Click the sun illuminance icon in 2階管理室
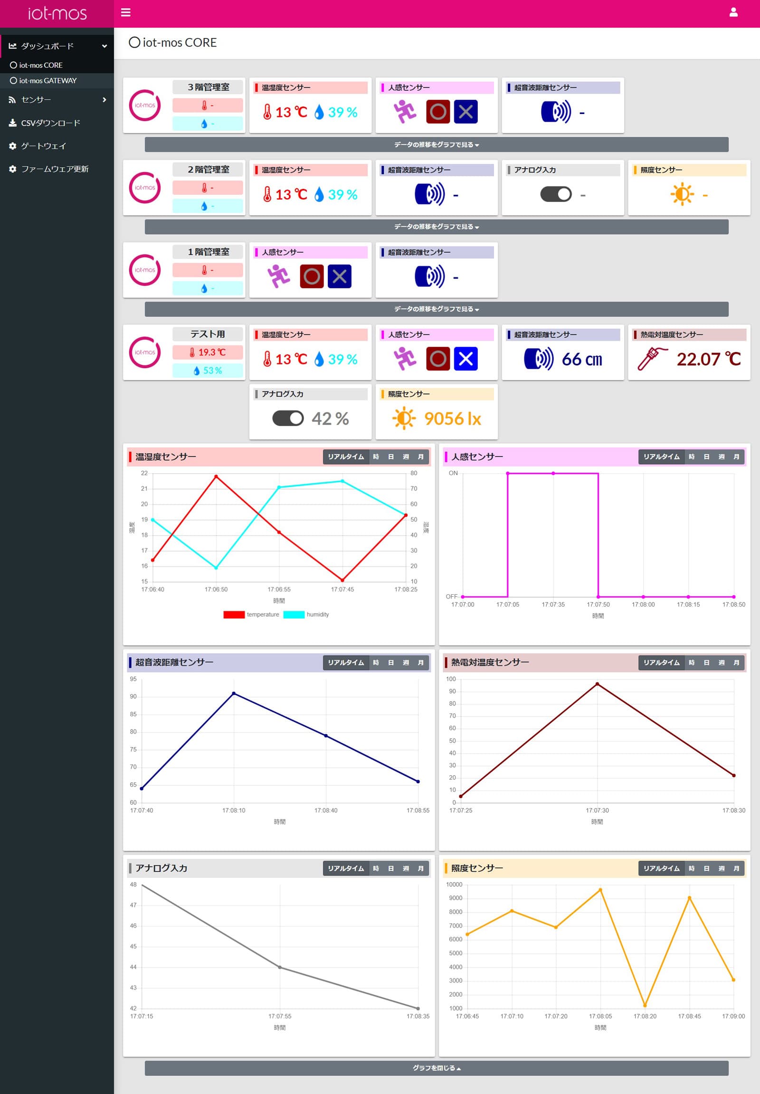The image size is (760, 1094). coord(682,194)
